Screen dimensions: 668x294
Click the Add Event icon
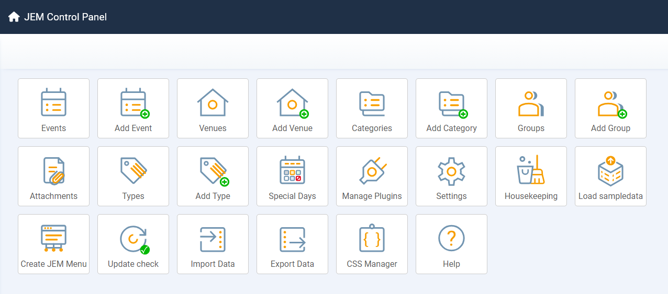pos(135,103)
